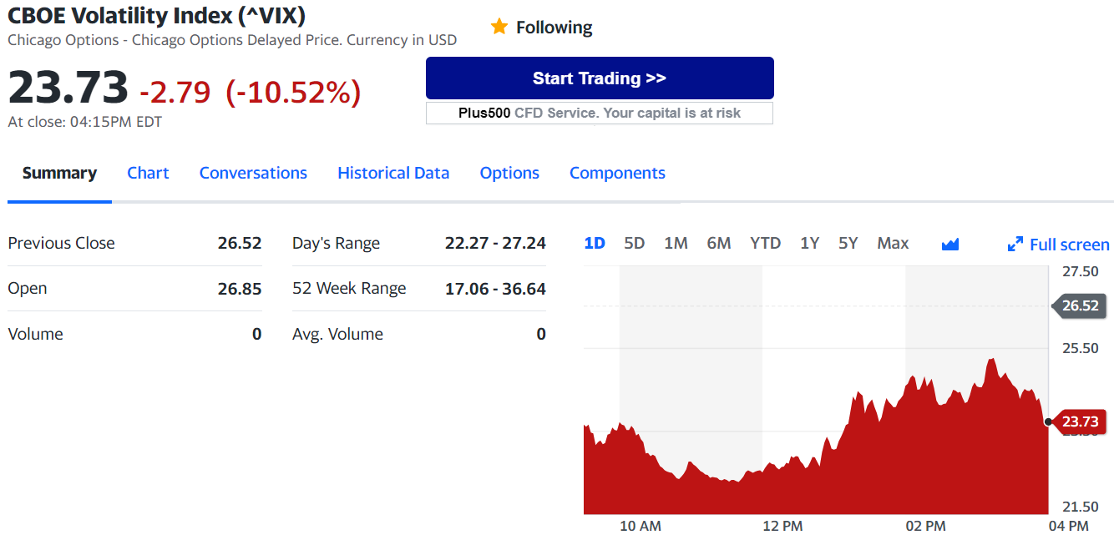
Task: Click the Previous Close label
Action: click(x=61, y=243)
